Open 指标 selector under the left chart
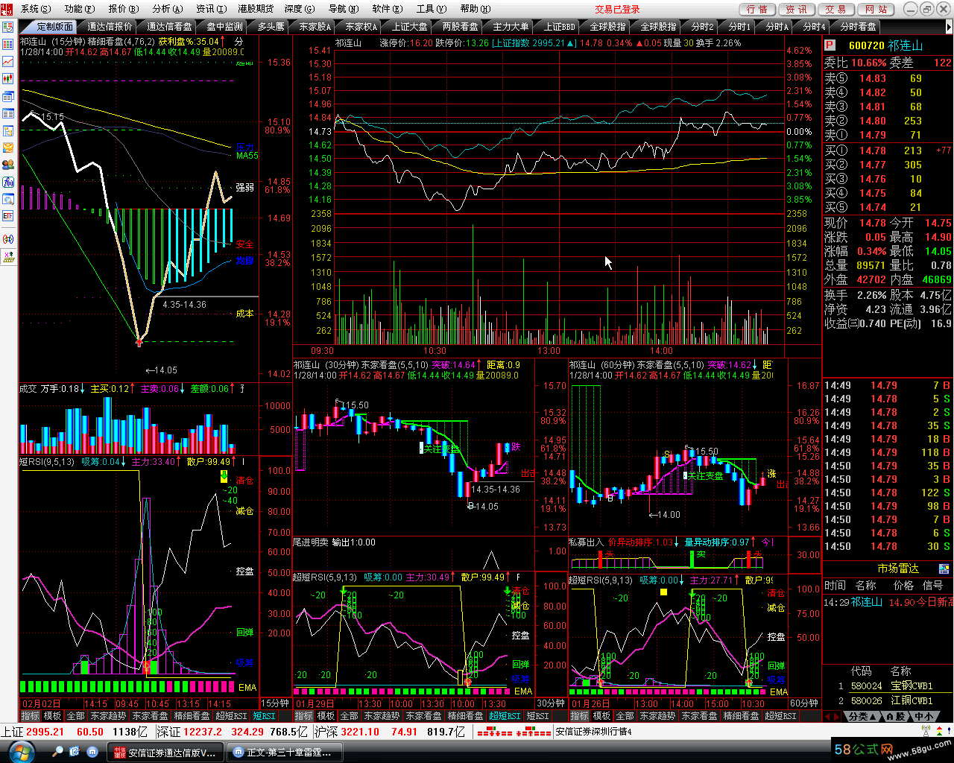Screen dimensions: 954x763 30,716
